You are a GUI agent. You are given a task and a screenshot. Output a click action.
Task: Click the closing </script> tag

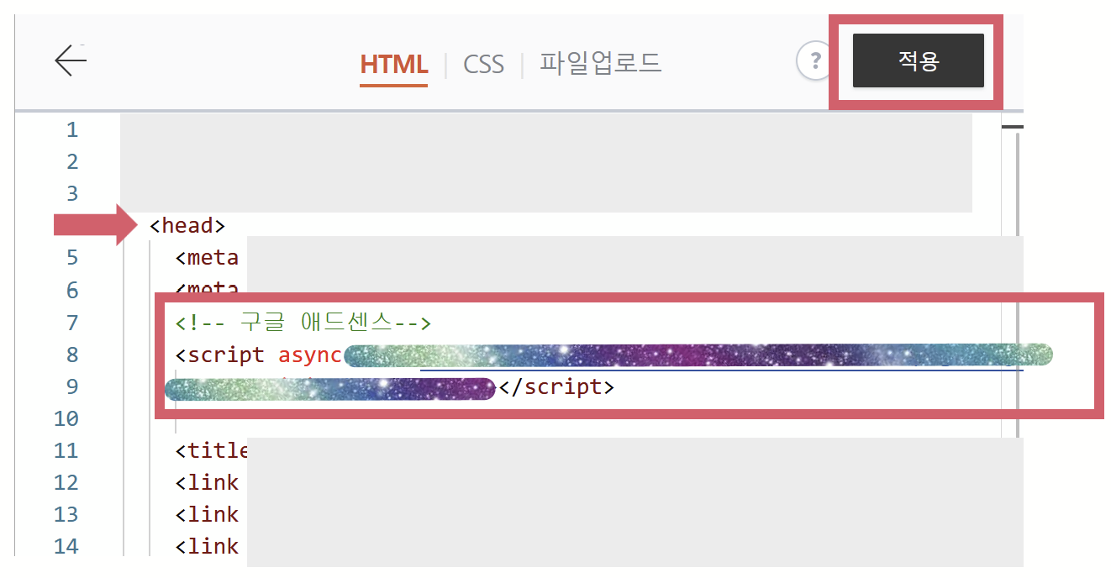[x=556, y=386]
